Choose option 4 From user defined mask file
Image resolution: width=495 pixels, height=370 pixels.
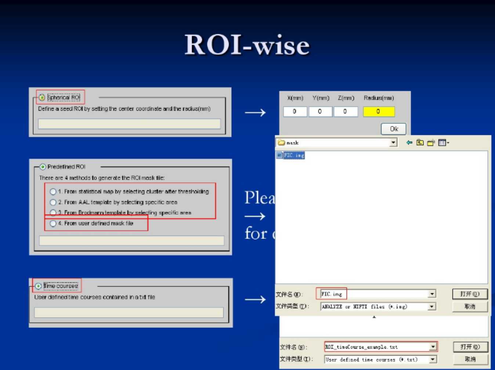click(x=53, y=223)
